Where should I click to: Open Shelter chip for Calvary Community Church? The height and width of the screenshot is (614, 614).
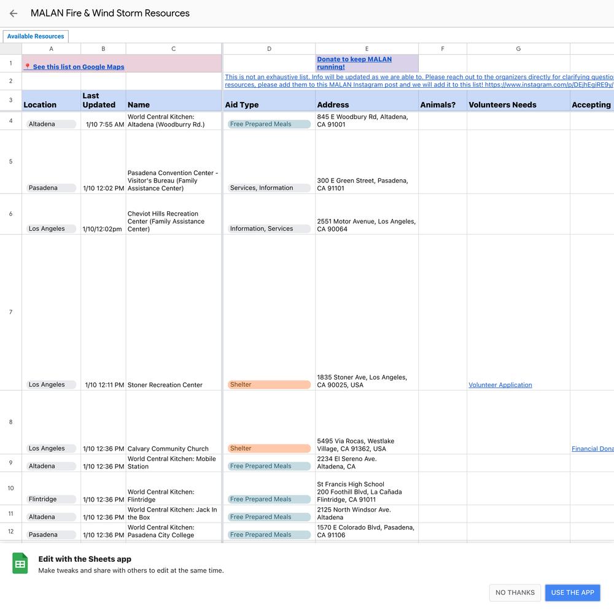pyautogui.click(x=269, y=448)
